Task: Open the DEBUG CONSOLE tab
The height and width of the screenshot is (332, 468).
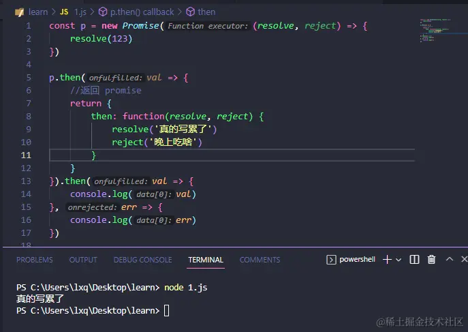Action: click(142, 260)
